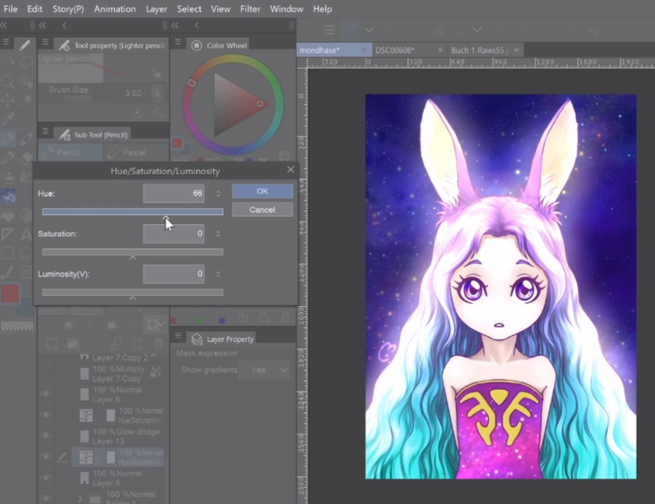Switch to the DSC00608 document tab
The height and width of the screenshot is (504, 655).
[395, 50]
